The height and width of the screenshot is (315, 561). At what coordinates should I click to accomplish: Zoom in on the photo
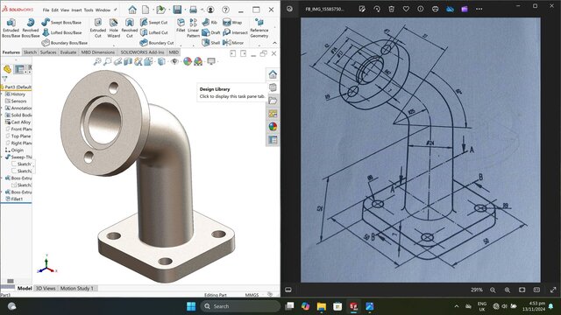click(508, 290)
